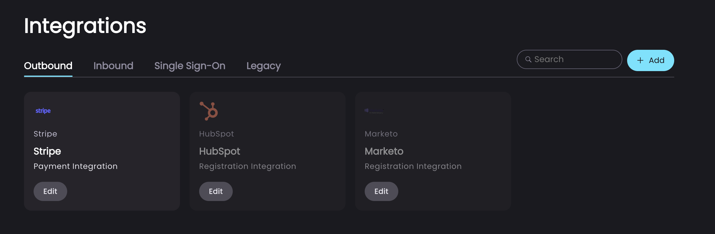Select the Outbound tab
The height and width of the screenshot is (234, 715).
(x=48, y=66)
